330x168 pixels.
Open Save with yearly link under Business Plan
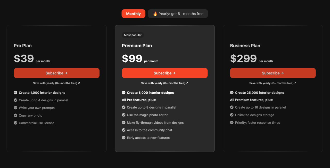point(273,83)
